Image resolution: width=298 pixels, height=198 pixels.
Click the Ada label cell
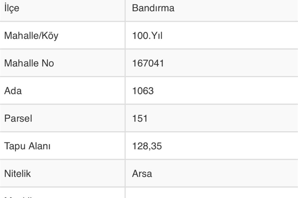[62, 91]
